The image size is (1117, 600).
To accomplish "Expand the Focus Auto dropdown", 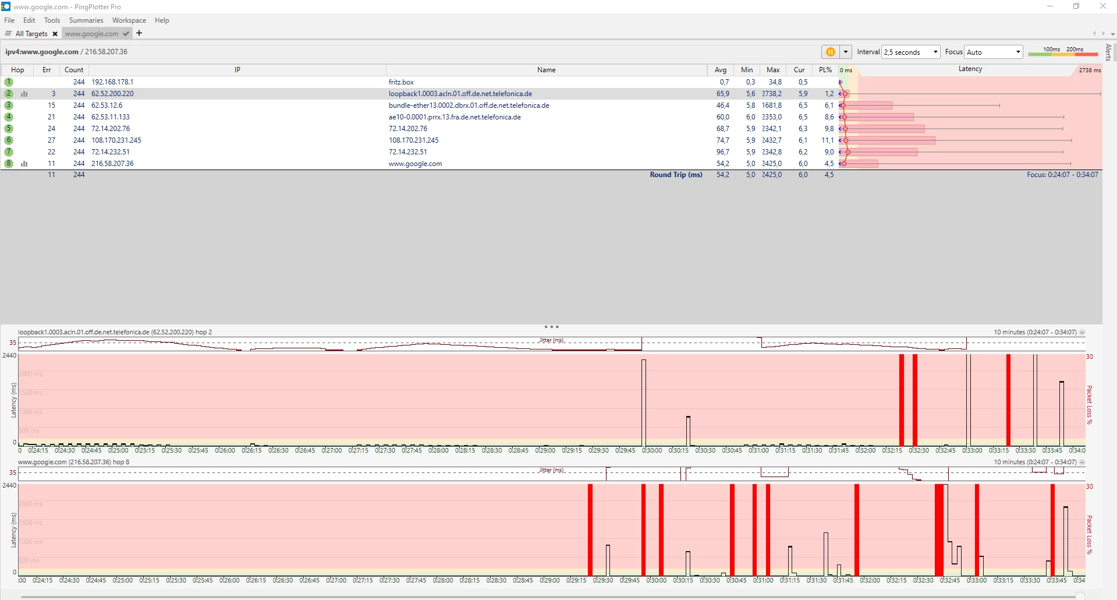I will tap(1017, 52).
